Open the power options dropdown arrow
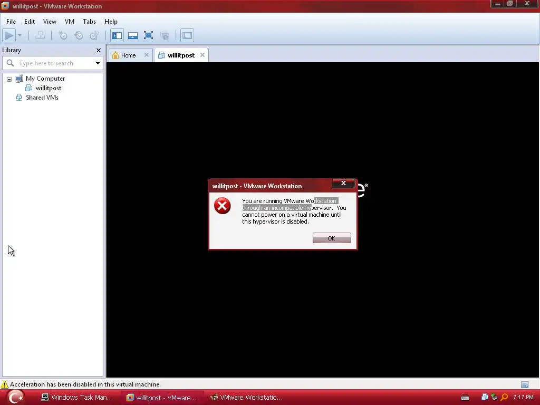Image resolution: width=540 pixels, height=405 pixels. (x=20, y=35)
